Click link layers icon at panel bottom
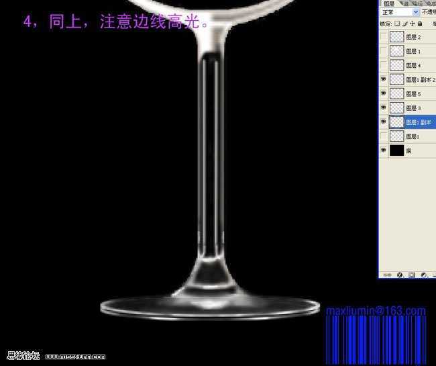 (387, 275)
